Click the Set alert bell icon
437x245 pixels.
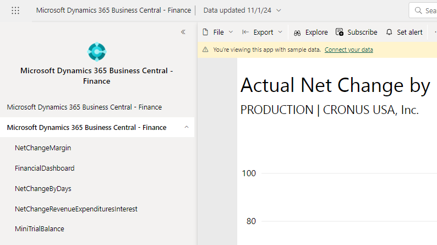pos(389,32)
